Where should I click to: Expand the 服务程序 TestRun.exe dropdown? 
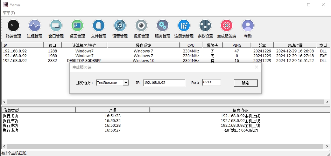click(x=126, y=83)
